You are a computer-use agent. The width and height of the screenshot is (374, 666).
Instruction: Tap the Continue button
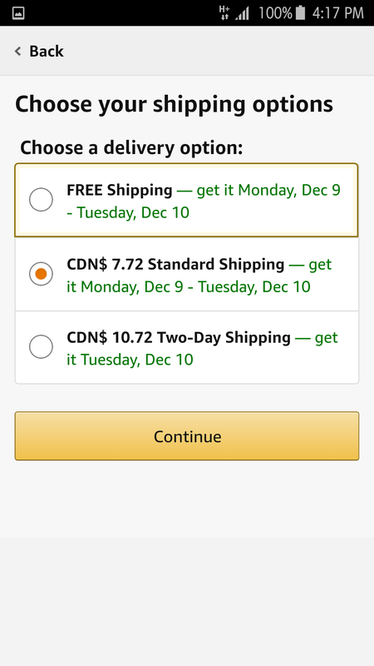pos(187,435)
